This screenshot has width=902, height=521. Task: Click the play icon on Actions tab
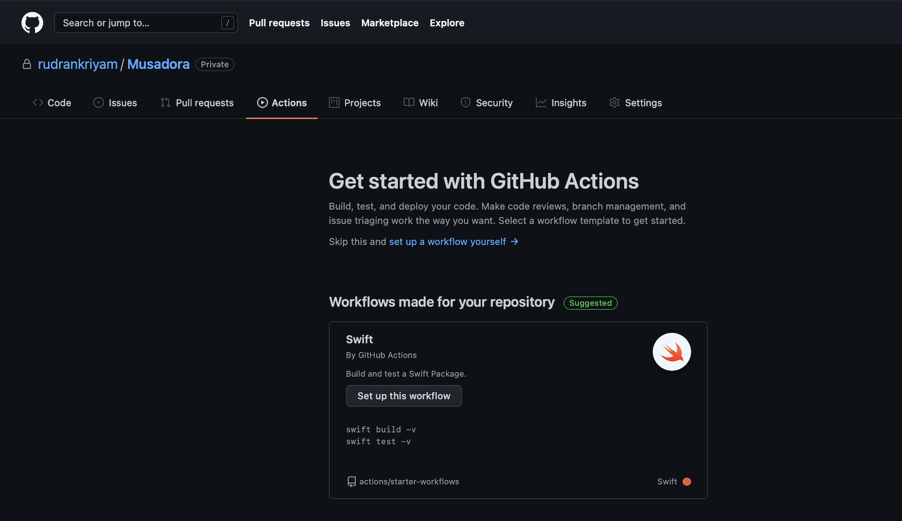pyautogui.click(x=262, y=103)
